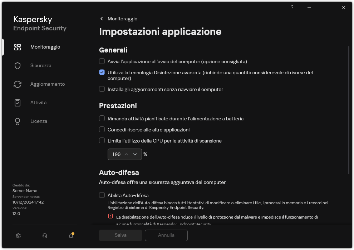The image size is (354, 250).
Task: Select the Sicurezza shield icon
Action: point(17,65)
